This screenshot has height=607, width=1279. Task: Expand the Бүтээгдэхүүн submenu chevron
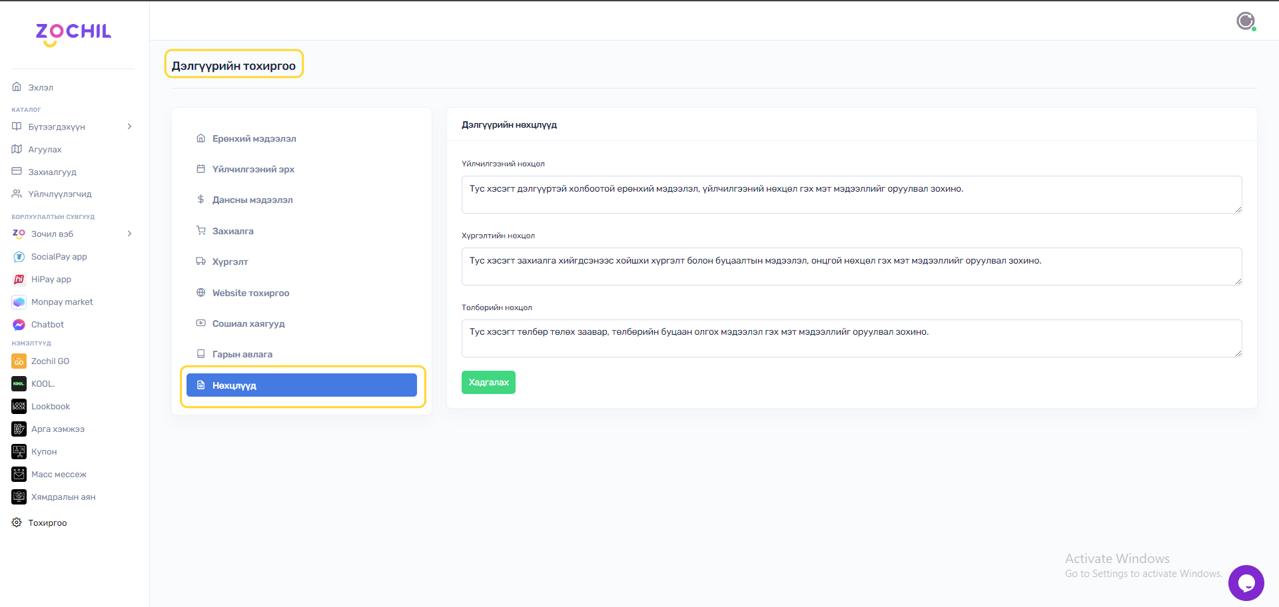pyautogui.click(x=129, y=126)
